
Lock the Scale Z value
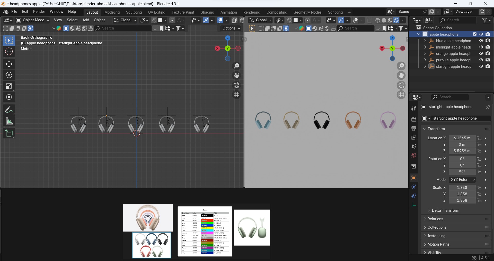tap(479, 200)
